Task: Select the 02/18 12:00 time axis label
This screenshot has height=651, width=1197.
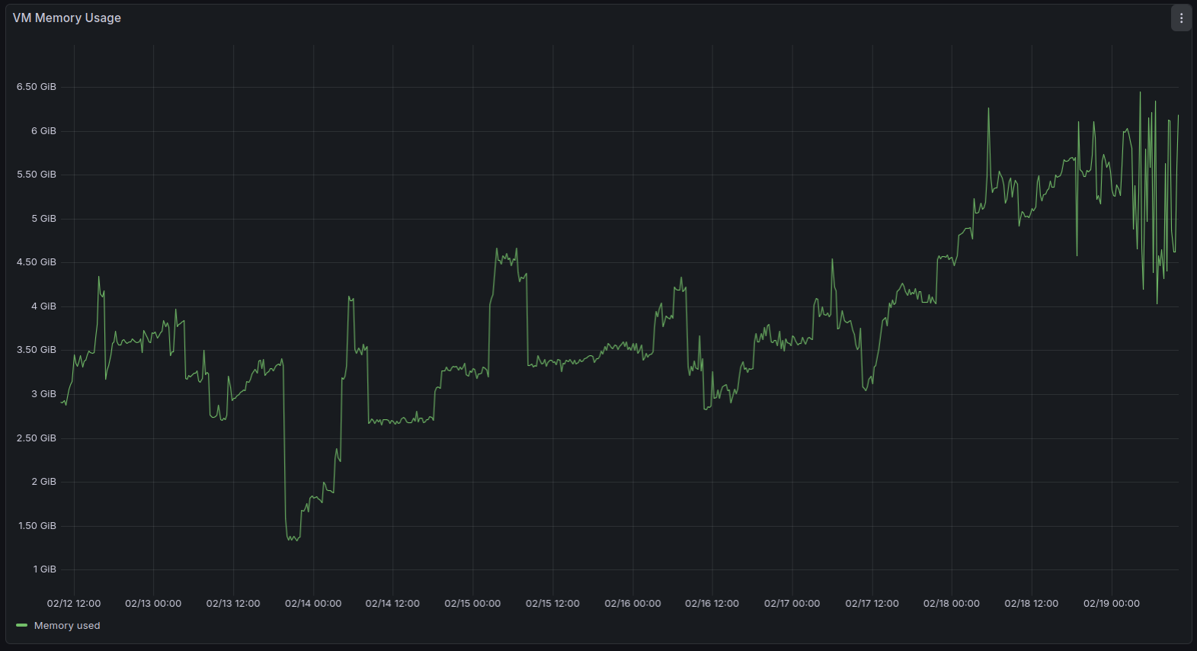Action: [1031, 604]
